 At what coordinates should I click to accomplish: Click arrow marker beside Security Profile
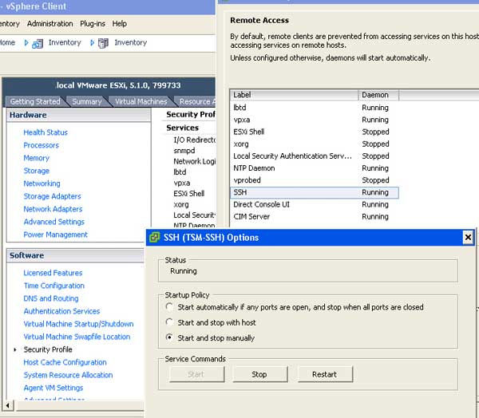[15, 349]
